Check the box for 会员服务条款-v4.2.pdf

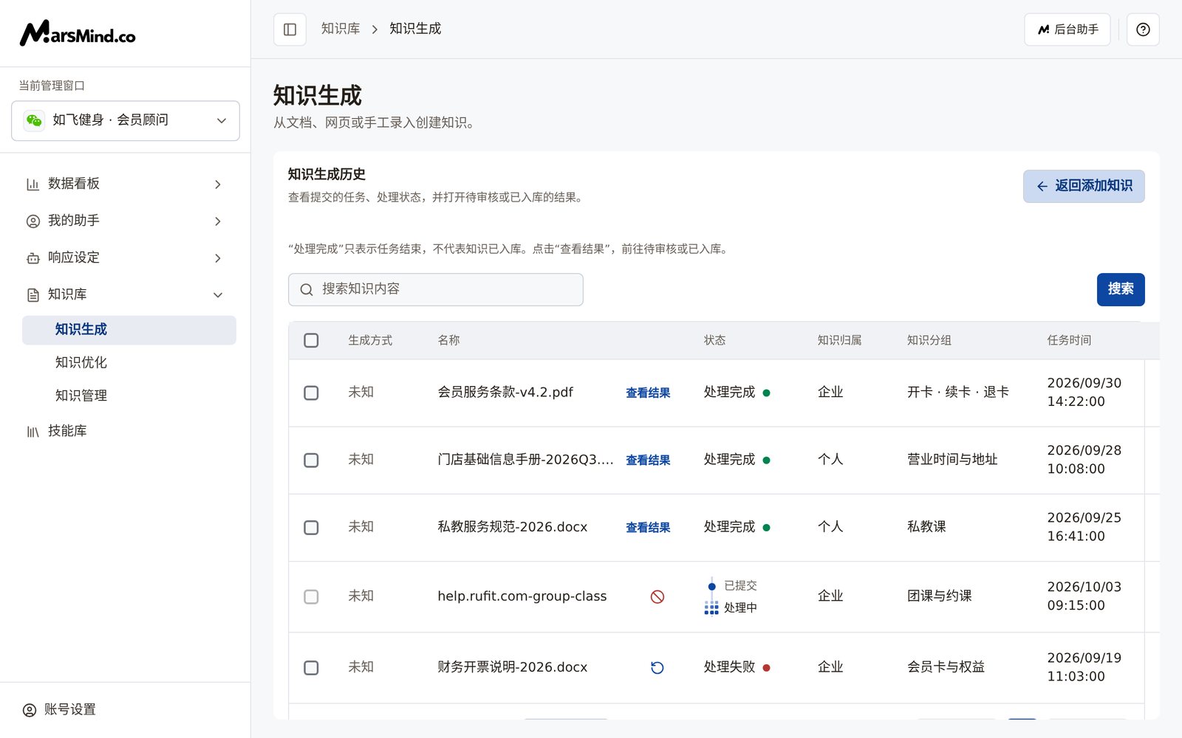pos(311,393)
